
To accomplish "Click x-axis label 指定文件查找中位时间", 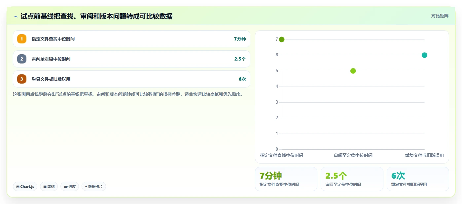I will (282, 155).
